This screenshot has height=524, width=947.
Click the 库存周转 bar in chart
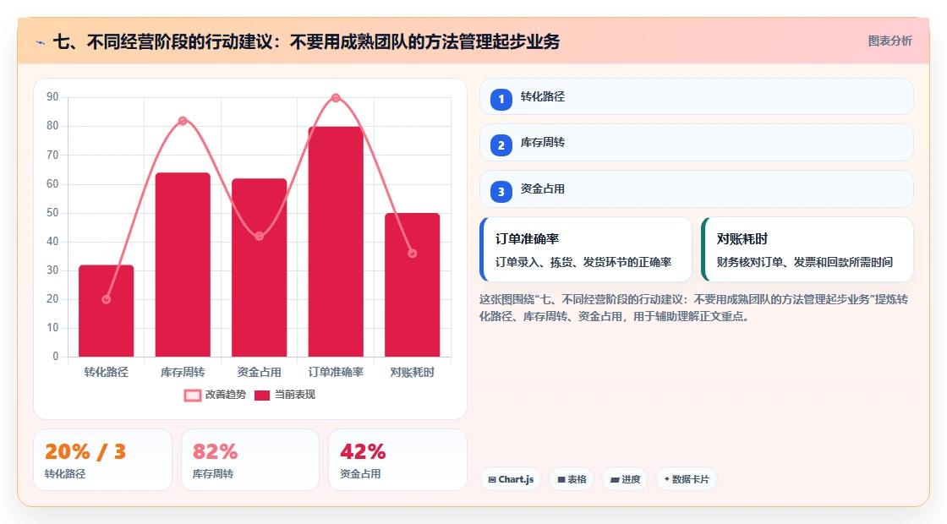point(183,265)
